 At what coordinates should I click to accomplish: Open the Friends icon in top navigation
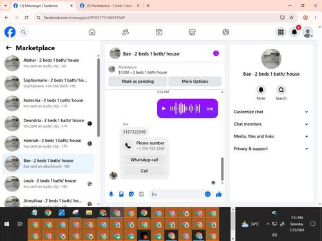click(x=126, y=32)
